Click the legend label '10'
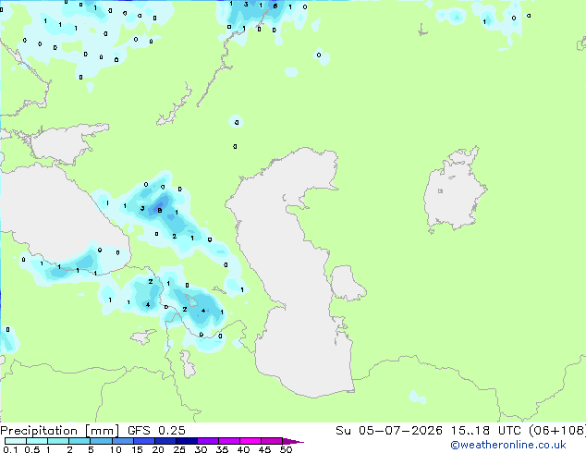 point(116,449)
